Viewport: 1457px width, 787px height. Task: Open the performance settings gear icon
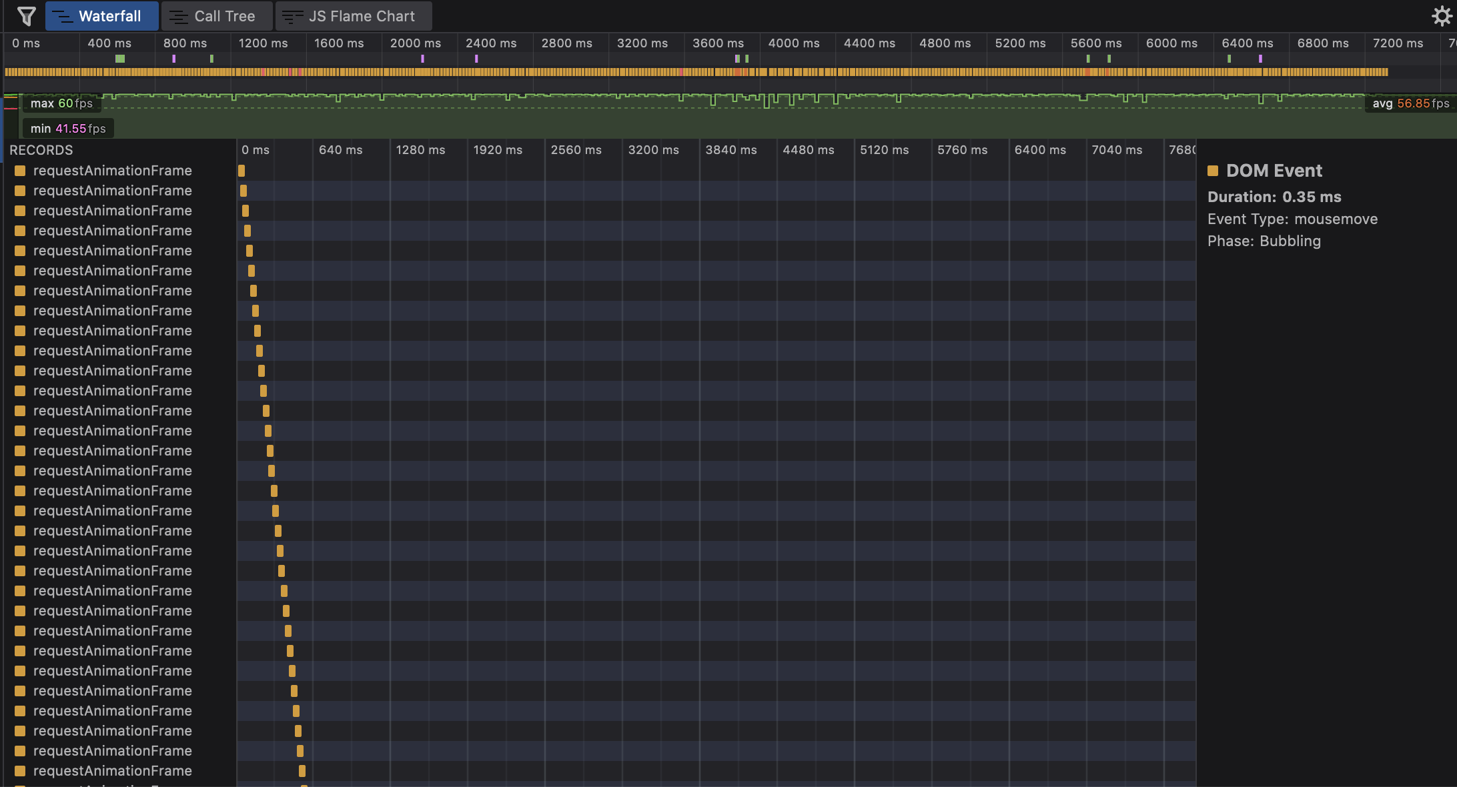(x=1442, y=16)
